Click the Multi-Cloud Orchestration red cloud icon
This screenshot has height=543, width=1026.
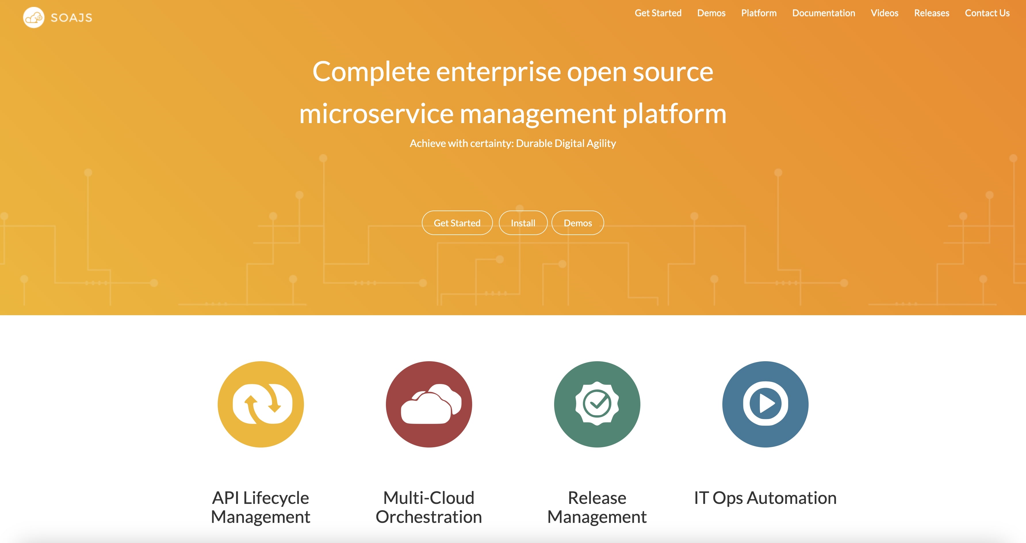(428, 404)
